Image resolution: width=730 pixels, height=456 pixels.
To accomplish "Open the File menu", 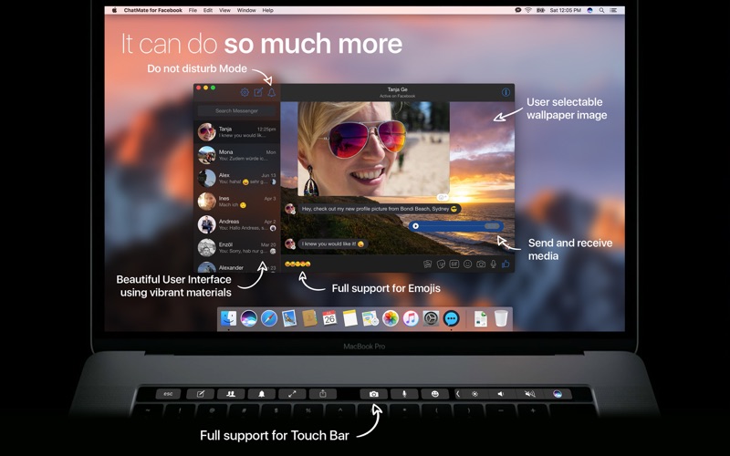I will (x=193, y=10).
